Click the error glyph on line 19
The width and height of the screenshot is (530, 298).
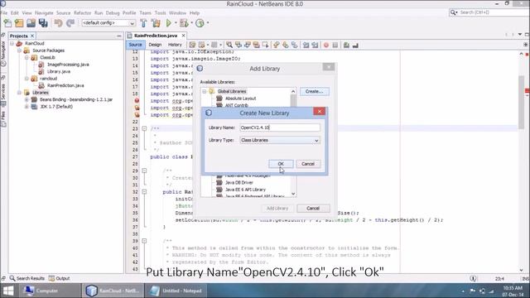[x=137, y=101]
